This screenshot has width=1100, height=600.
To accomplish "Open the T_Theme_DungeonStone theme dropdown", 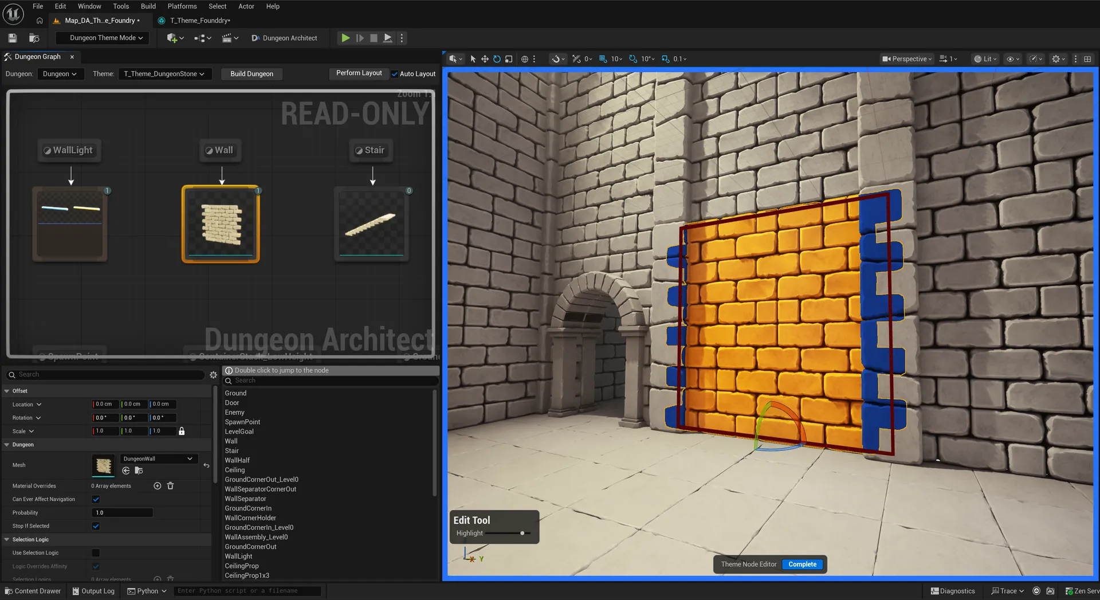I will [x=164, y=74].
